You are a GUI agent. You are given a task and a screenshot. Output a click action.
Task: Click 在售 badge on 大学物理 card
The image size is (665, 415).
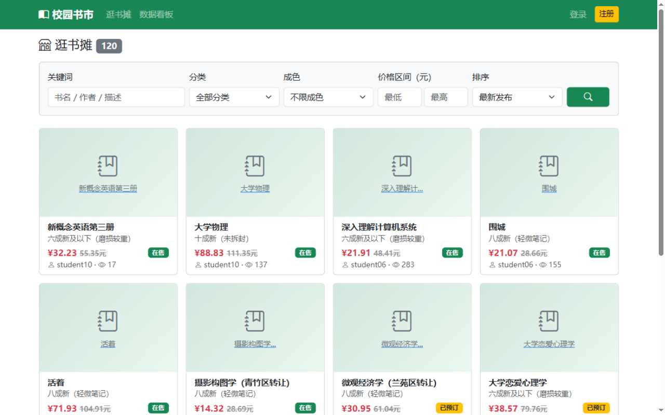pos(305,253)
